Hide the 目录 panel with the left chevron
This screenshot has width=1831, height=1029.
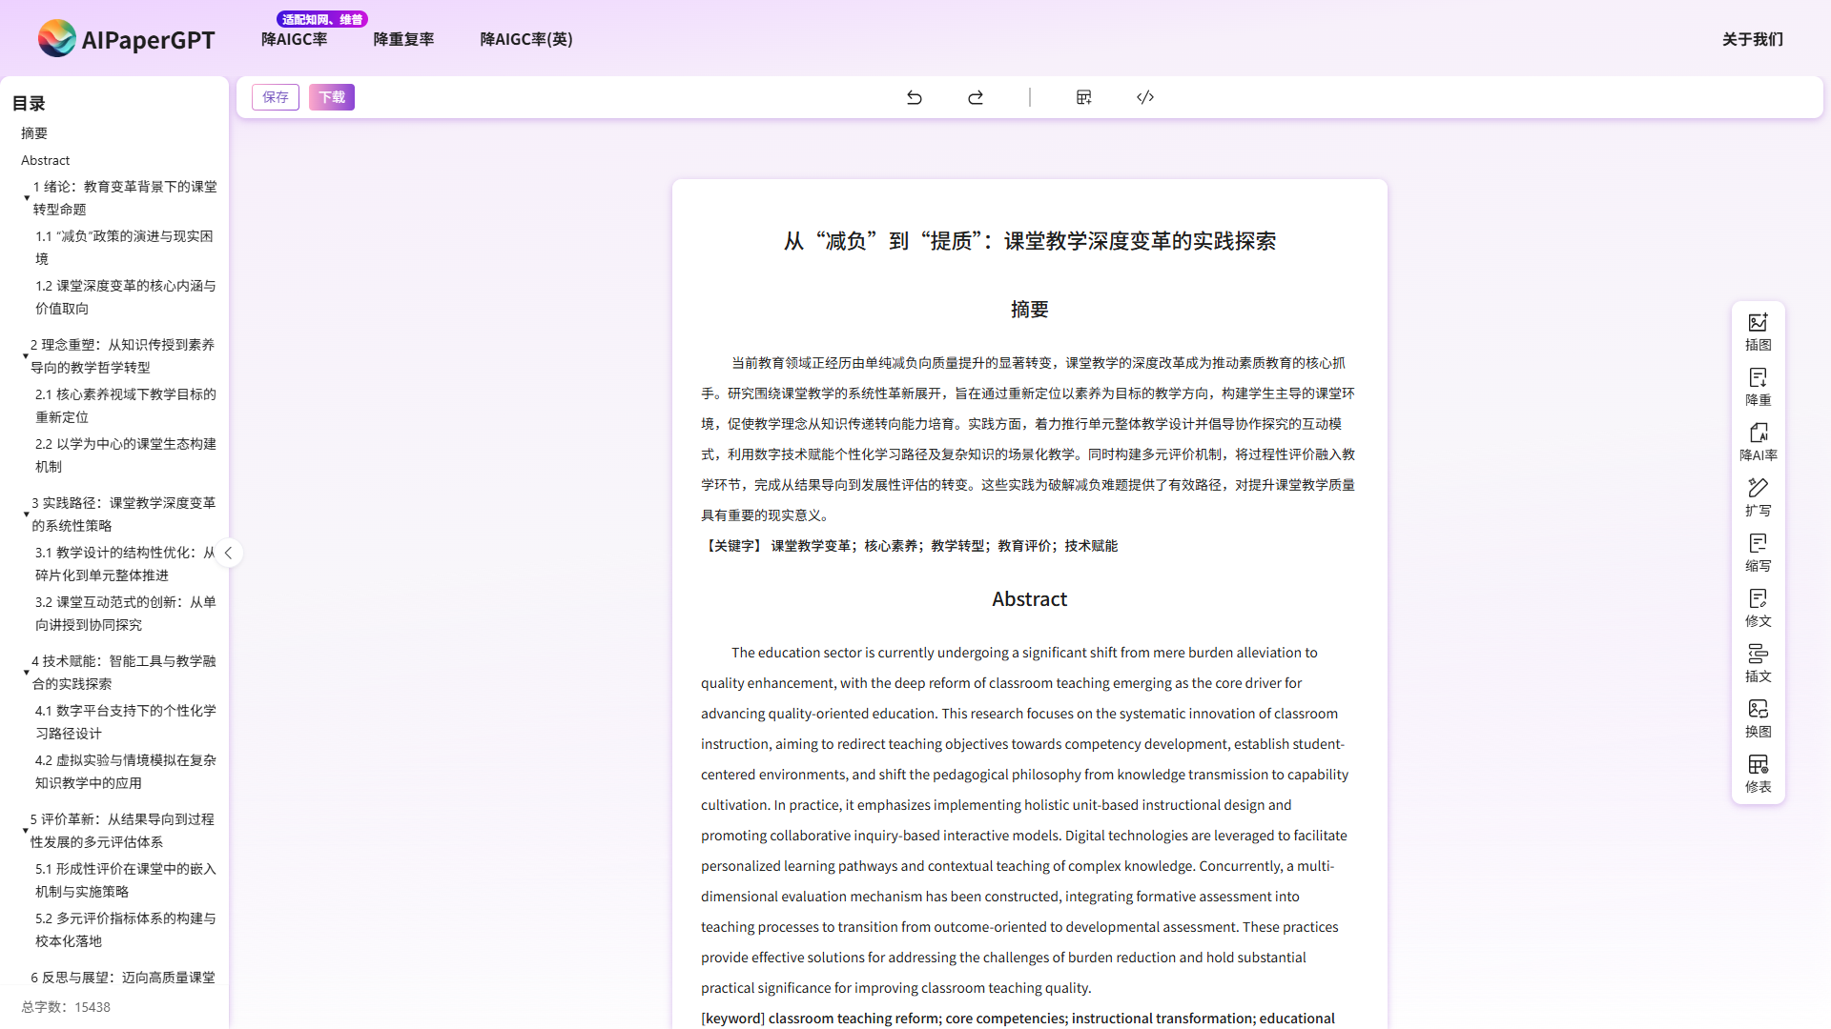(229, 553)
